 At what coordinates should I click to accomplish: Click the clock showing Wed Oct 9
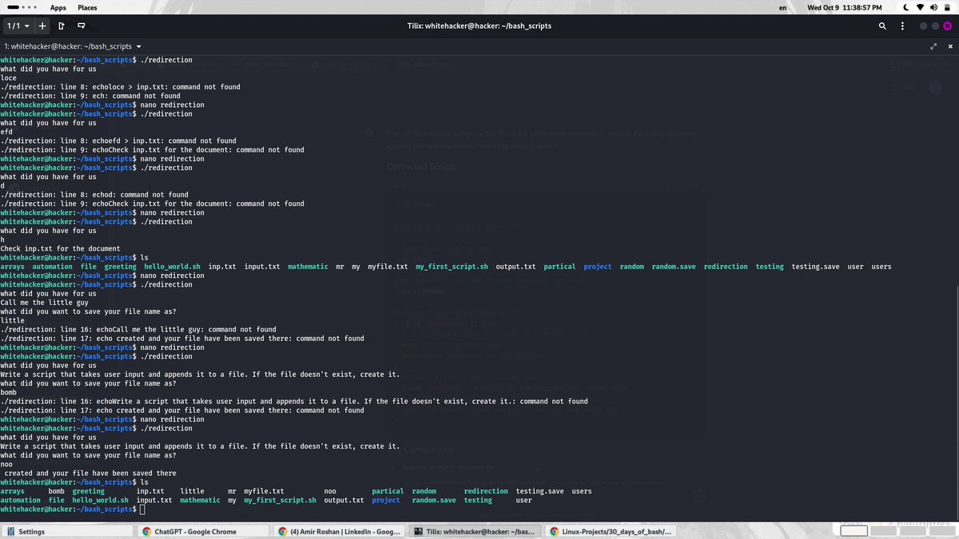(828, 7)
